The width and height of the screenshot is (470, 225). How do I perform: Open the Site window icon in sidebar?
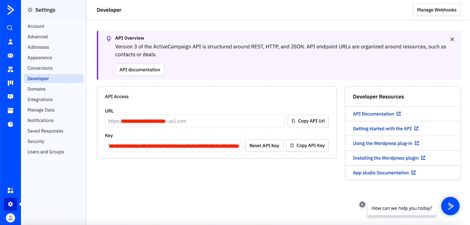click(x=10, y=110)
